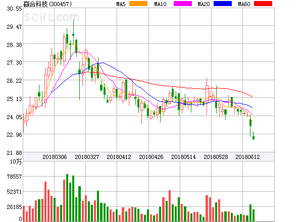
Task: Click the magenta MA10 legend swatch
Action: coord(183,4)
